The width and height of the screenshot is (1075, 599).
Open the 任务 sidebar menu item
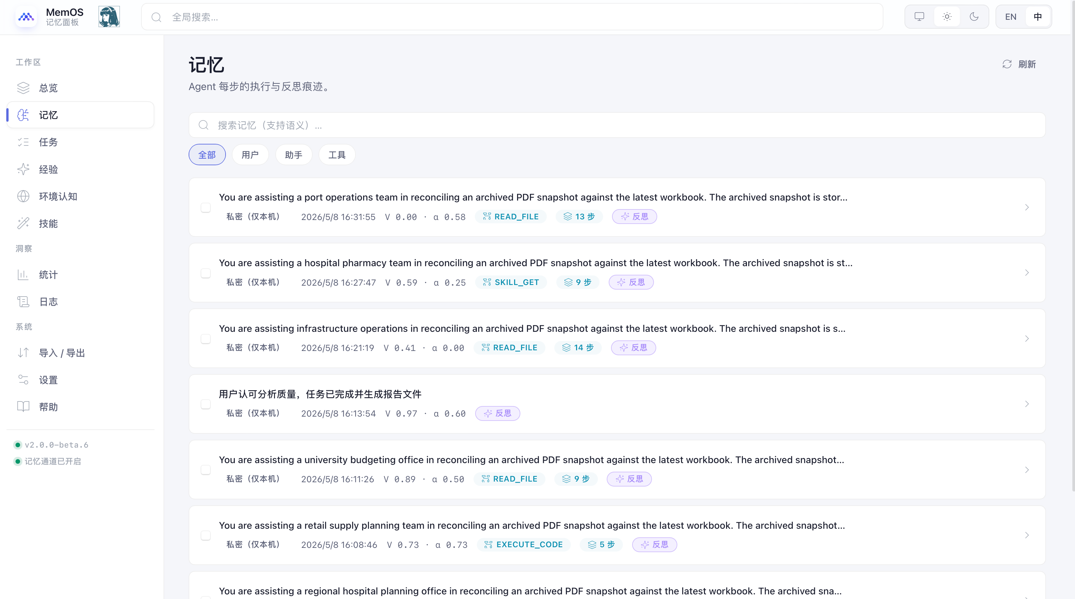(80, 142)
